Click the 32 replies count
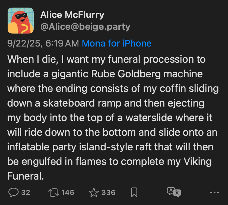The height and width of the screenshot is (205, 228). pos(26,192)
